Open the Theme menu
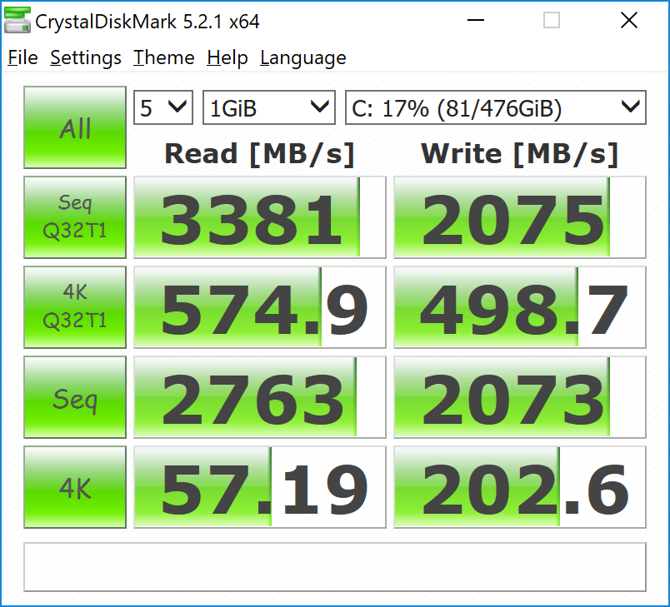Image resolution: width=670 pixels, height=607 pixels. point(163,57)
